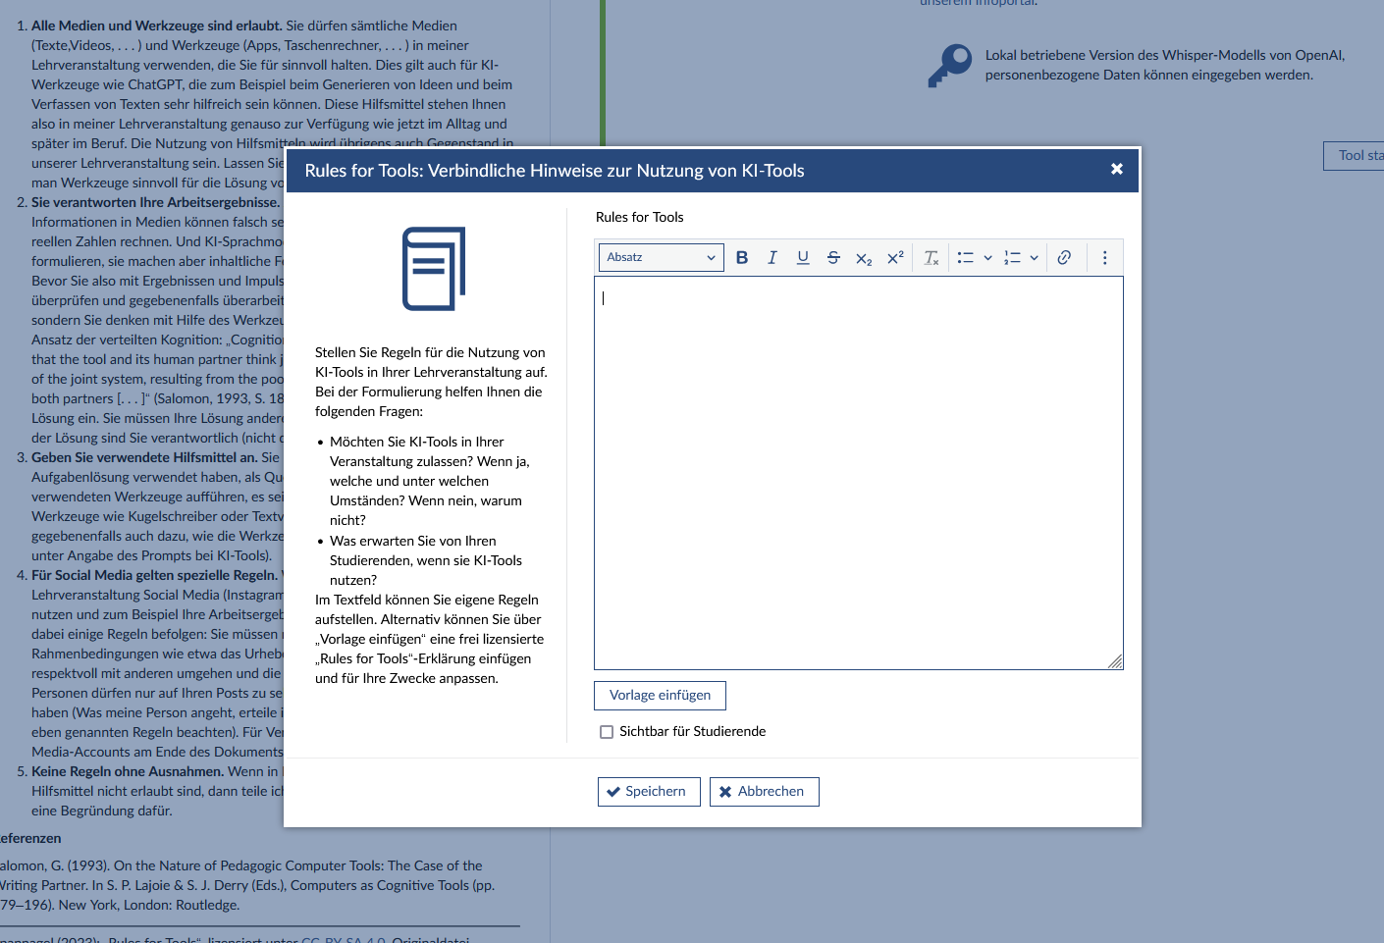Insert a link using the chain icon
The height and width of the screenshot is (943, 1384).
coord(1064,257)
